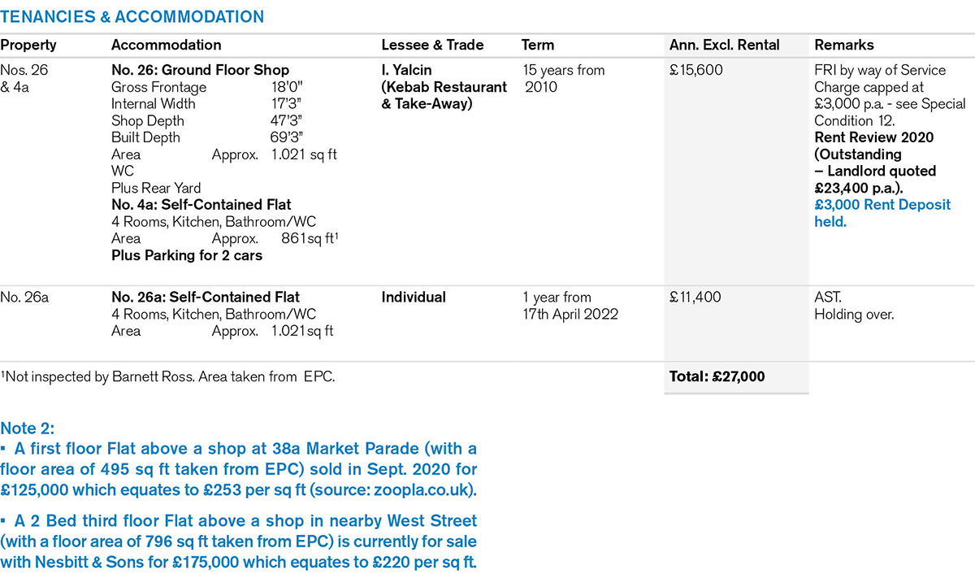Click the £3,000 Rent Deposit held text
975x574 pixels.
882,213
